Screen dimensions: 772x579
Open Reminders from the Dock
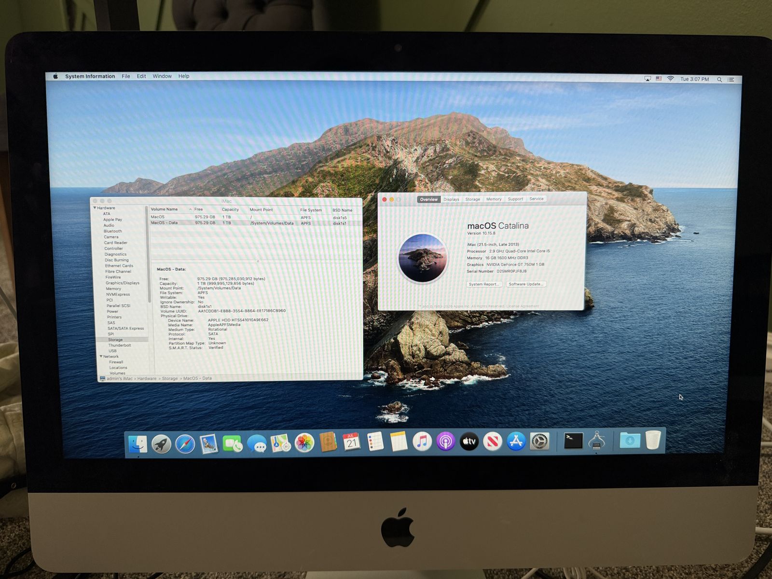(x=375, y=441)
